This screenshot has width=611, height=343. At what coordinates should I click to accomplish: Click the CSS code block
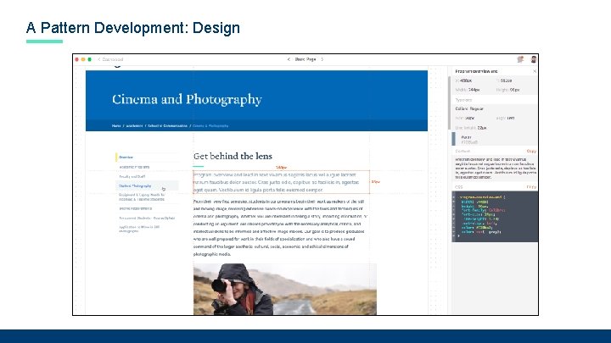click(495, 216)
